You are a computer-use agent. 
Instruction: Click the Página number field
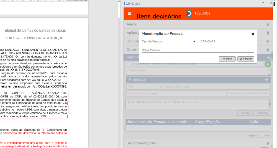[x=260, y=136]
